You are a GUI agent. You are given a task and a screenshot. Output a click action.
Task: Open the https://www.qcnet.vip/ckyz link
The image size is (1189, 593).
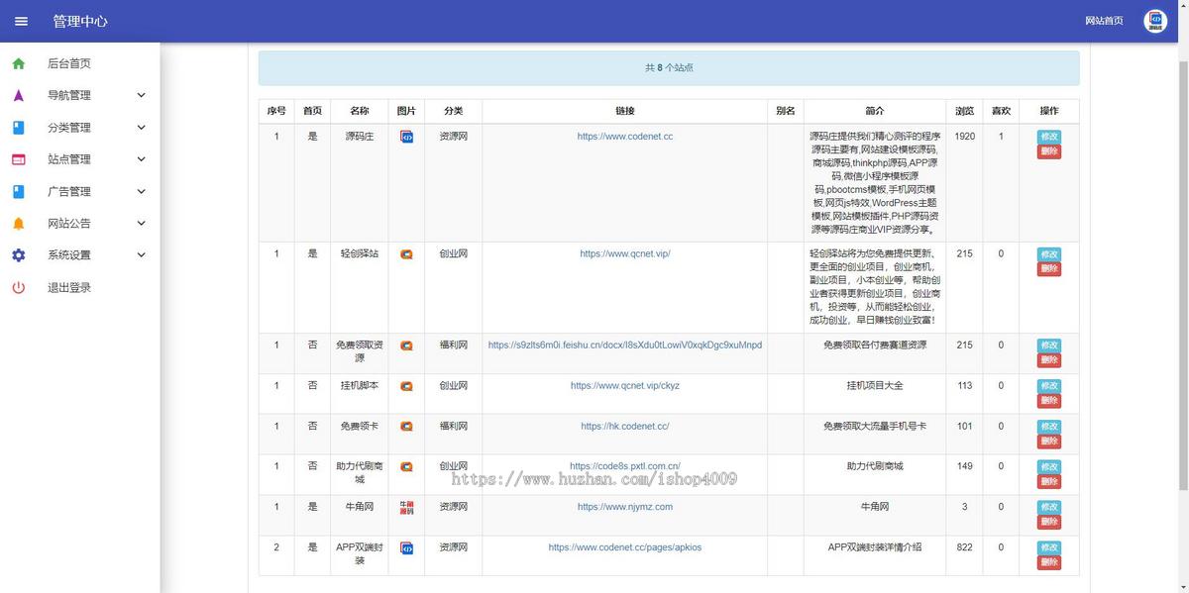click(x=625, y=386)
